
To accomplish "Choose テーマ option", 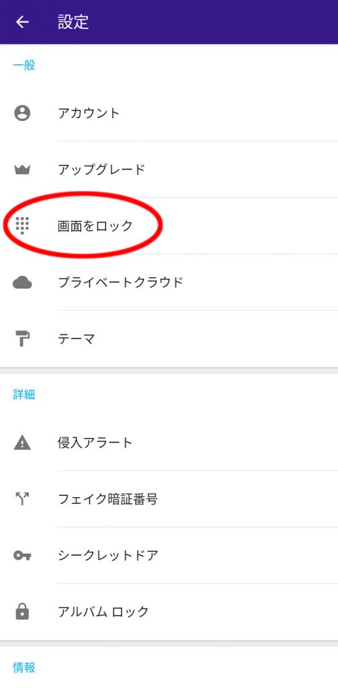I will [169, 339].
